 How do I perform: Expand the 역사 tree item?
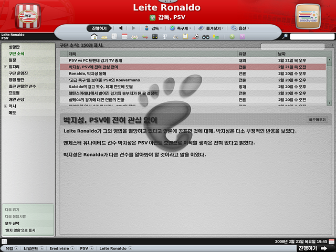click(x=5, y=106)
